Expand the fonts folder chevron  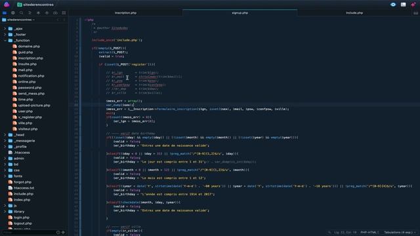point(5,176)
